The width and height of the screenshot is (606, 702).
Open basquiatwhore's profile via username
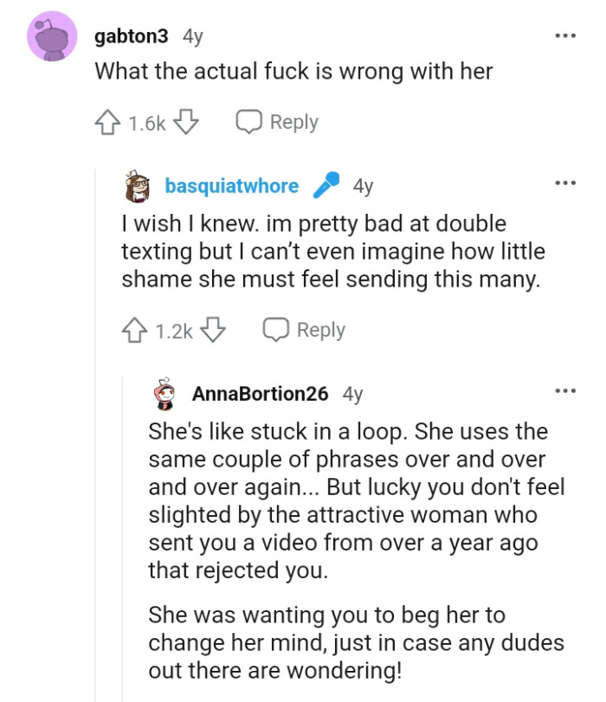pyautogui.click(x=231, y=184)
